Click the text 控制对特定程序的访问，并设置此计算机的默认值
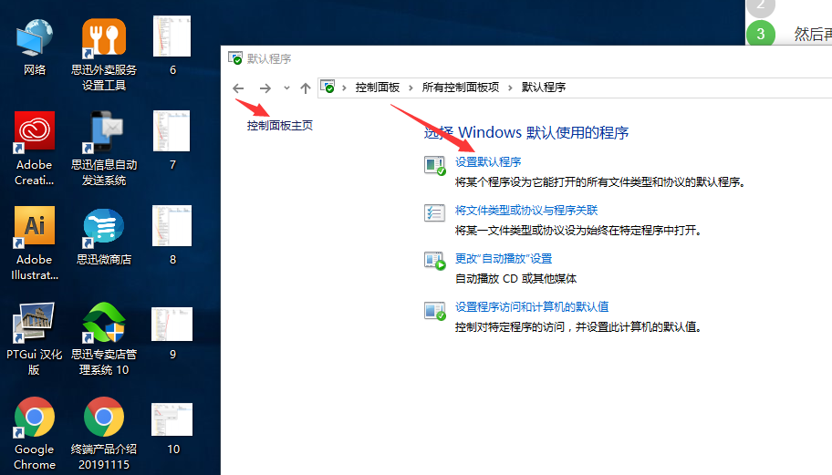832x475 pixels. (577, 326)
